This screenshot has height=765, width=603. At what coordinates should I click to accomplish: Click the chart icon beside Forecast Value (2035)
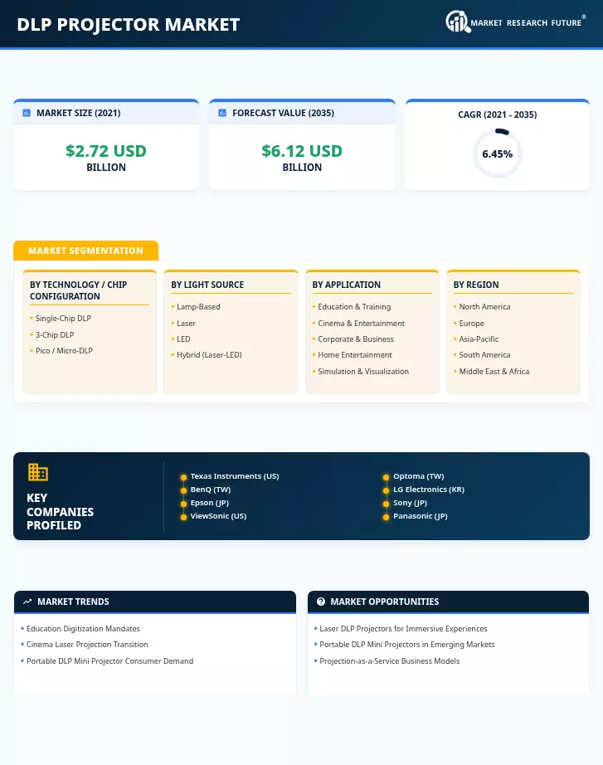tap(222, 113)
